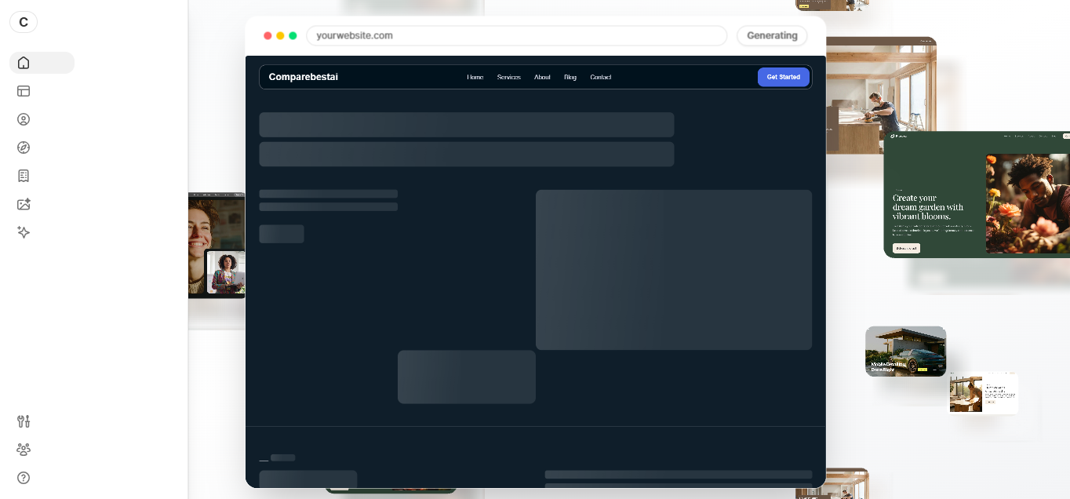The width and height of the screenshot is (1070, 499).
Task: Click the yourwebsite.com address bar
Action: pyautogui.click(x=517, y=36)
